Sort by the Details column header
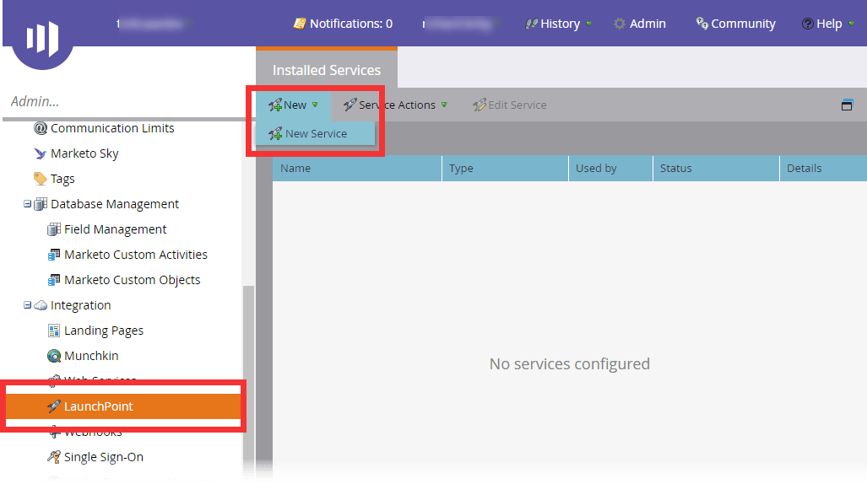Viewport: 867px width, 484px height. coord(823,169)
